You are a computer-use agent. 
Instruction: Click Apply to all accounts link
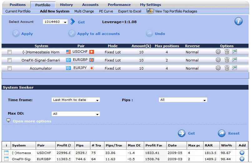(98, 34)
